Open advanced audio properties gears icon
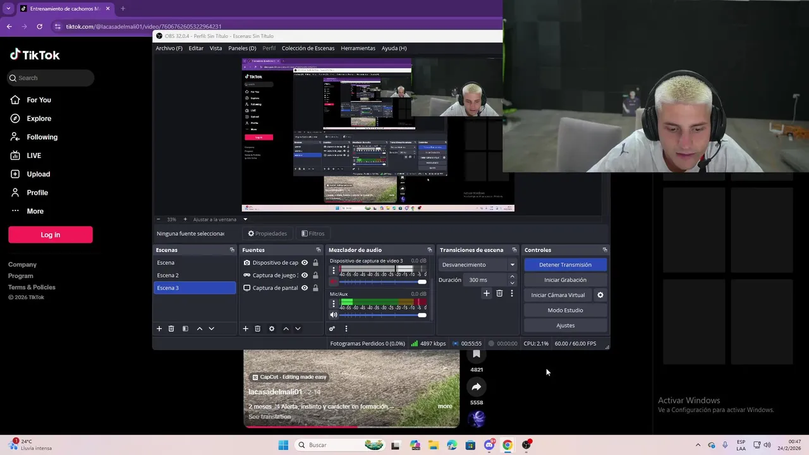This screenshot has width=809, height=455. click(x=332, y=329)
